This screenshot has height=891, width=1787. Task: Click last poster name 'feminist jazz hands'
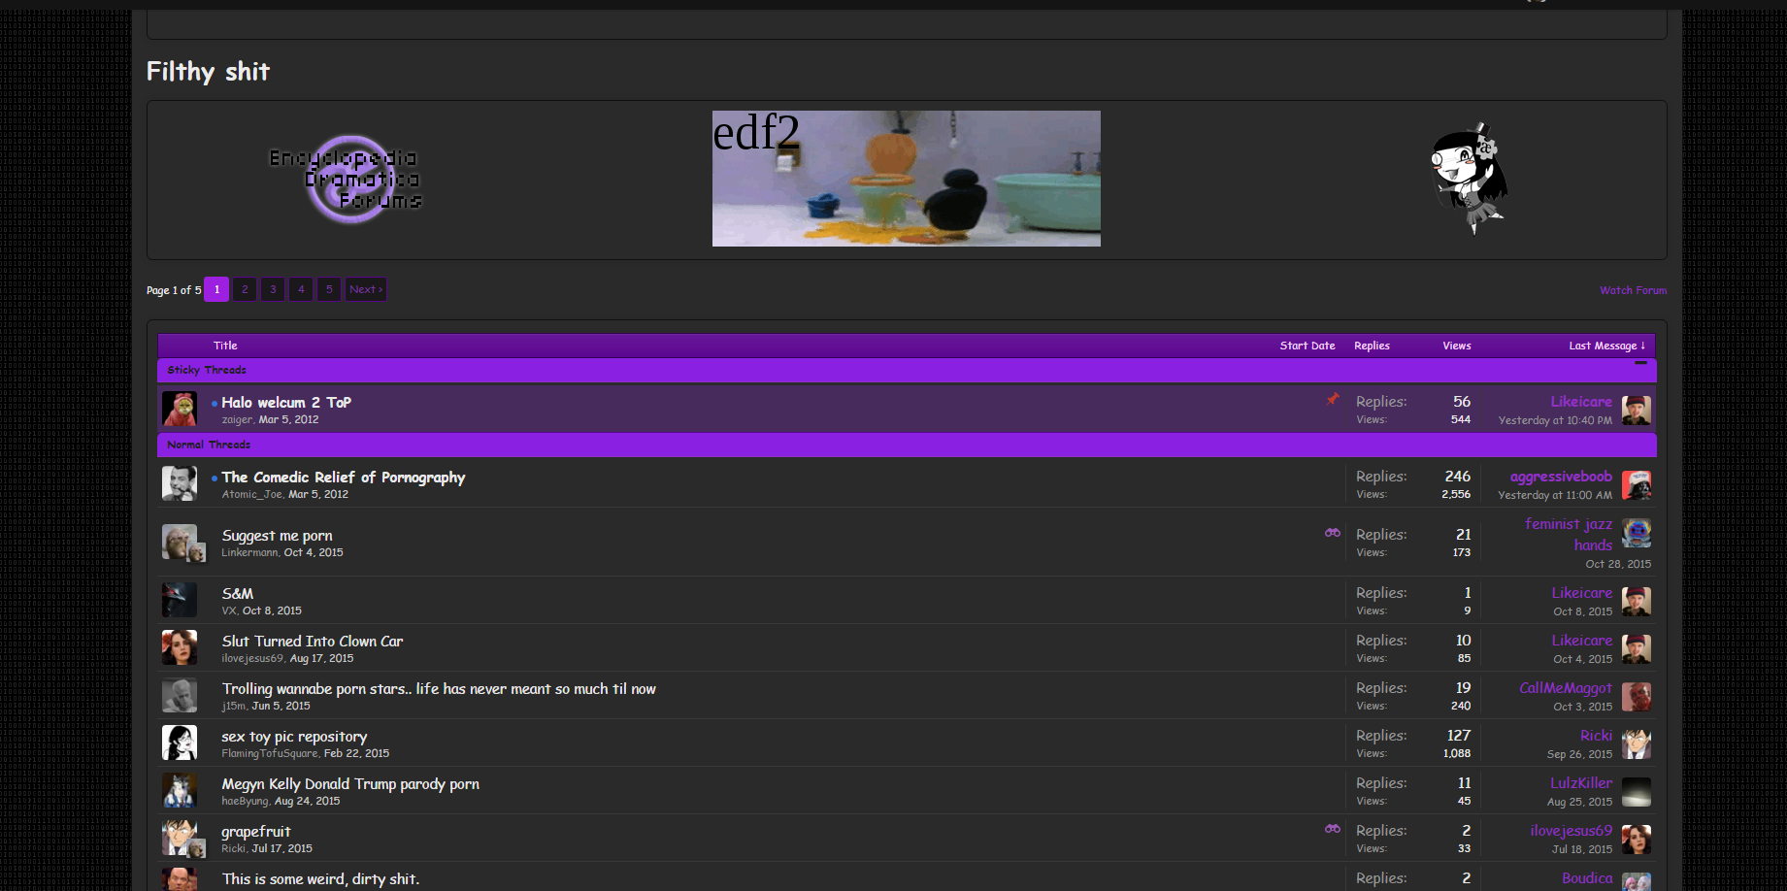pyautogui.click(x=1569, y=534)
